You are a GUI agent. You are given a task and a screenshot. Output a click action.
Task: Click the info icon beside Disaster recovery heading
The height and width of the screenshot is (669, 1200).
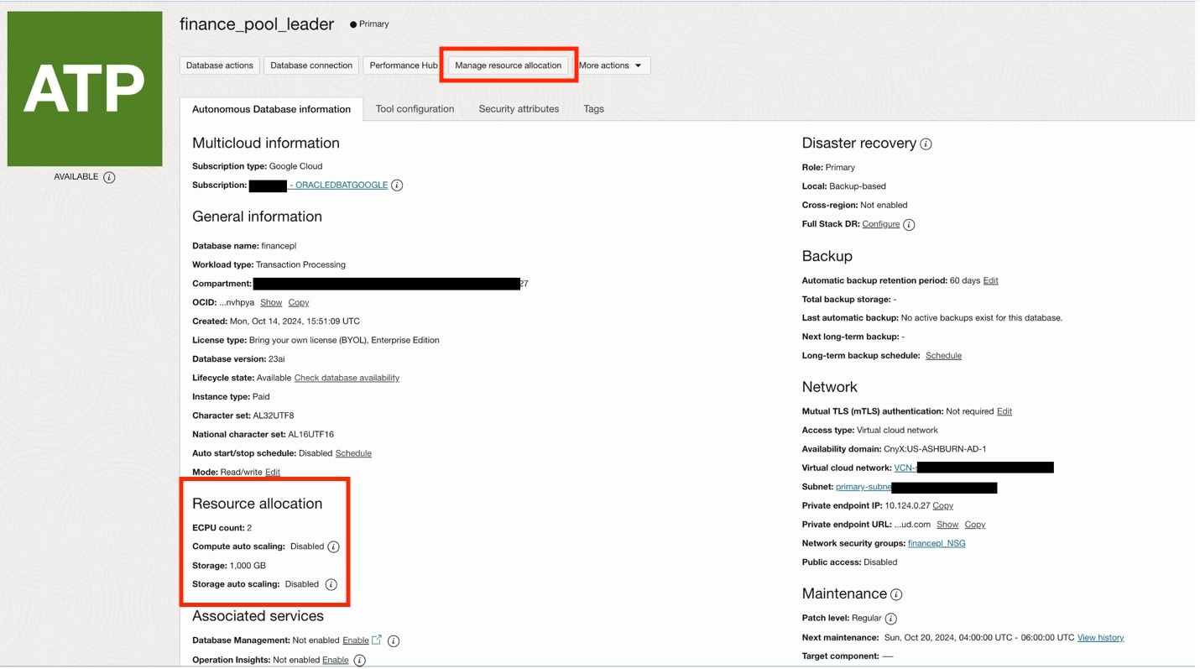click(x=926, y=144)
